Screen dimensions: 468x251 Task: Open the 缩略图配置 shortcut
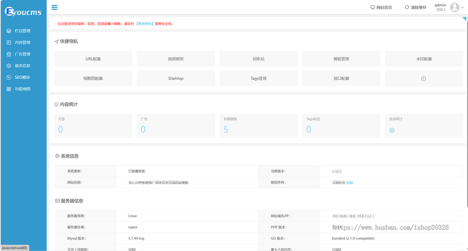coord(93,78)
